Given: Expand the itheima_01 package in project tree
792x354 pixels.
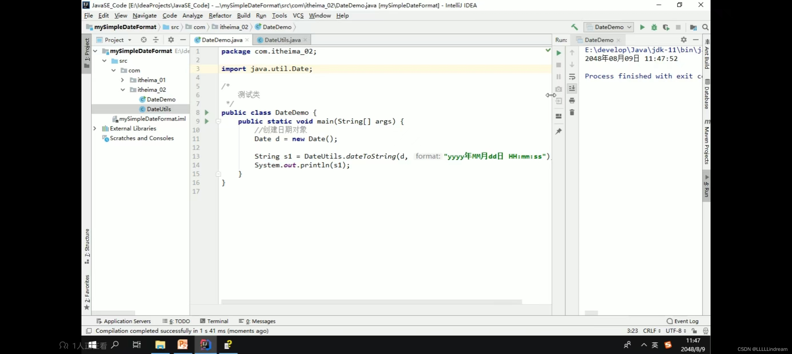Looking at the screenshot, I should click(x=122, y=80).
